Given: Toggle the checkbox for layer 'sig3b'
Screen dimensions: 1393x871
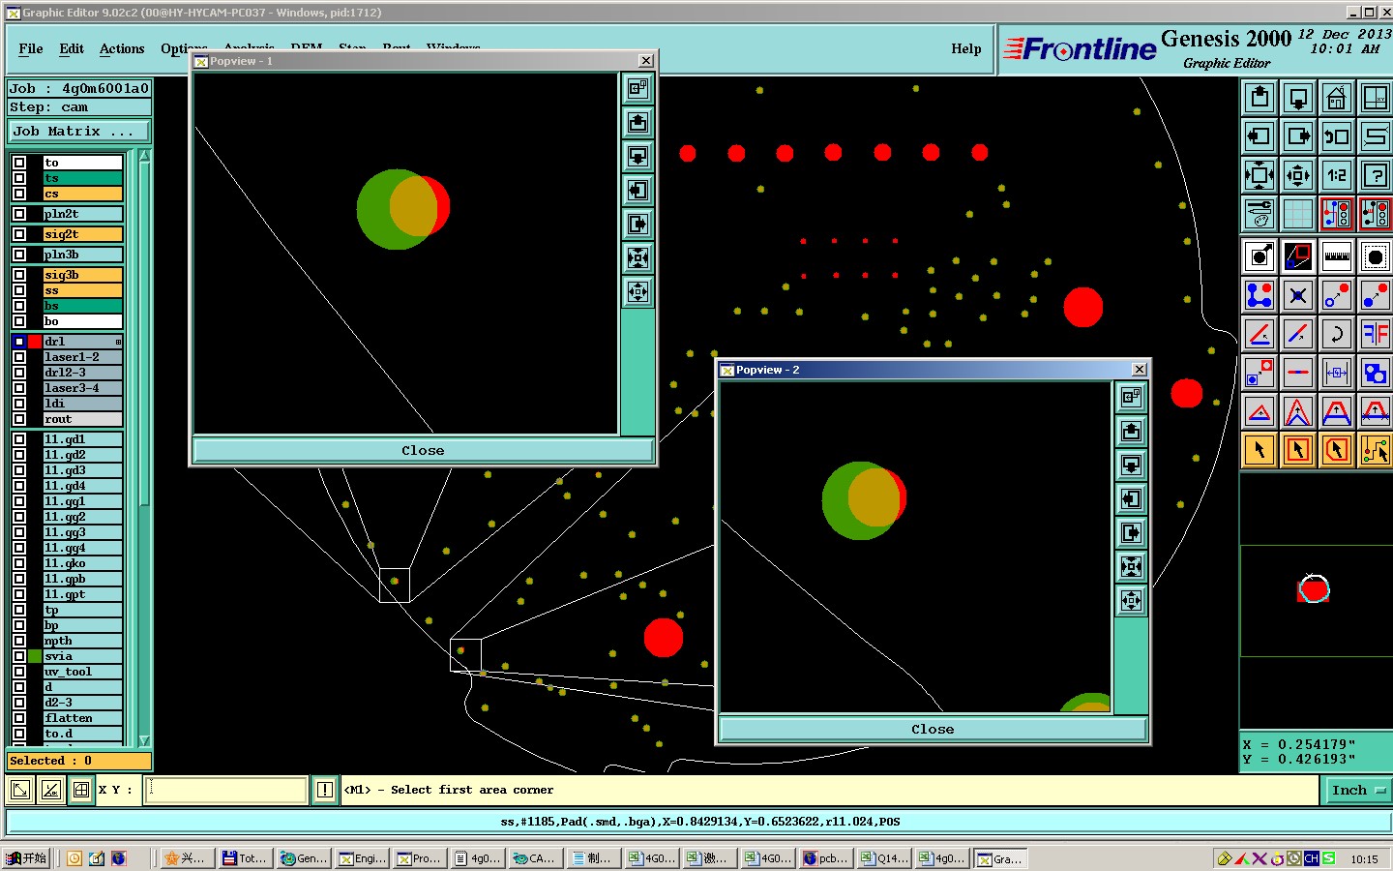Looking at the screenshot, I should 19,275.
